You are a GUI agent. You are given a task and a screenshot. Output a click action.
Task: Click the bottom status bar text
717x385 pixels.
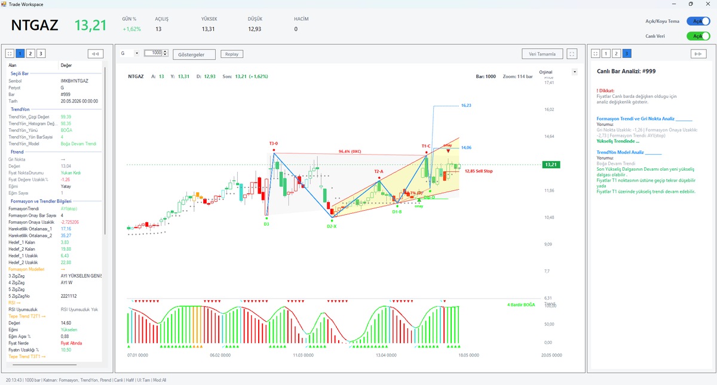(86, 380)
